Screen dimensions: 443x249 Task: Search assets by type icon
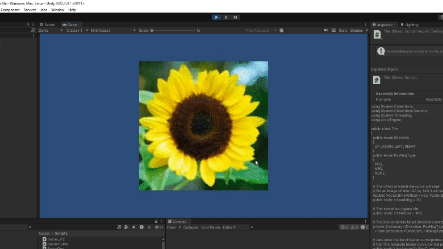point(126,227)
